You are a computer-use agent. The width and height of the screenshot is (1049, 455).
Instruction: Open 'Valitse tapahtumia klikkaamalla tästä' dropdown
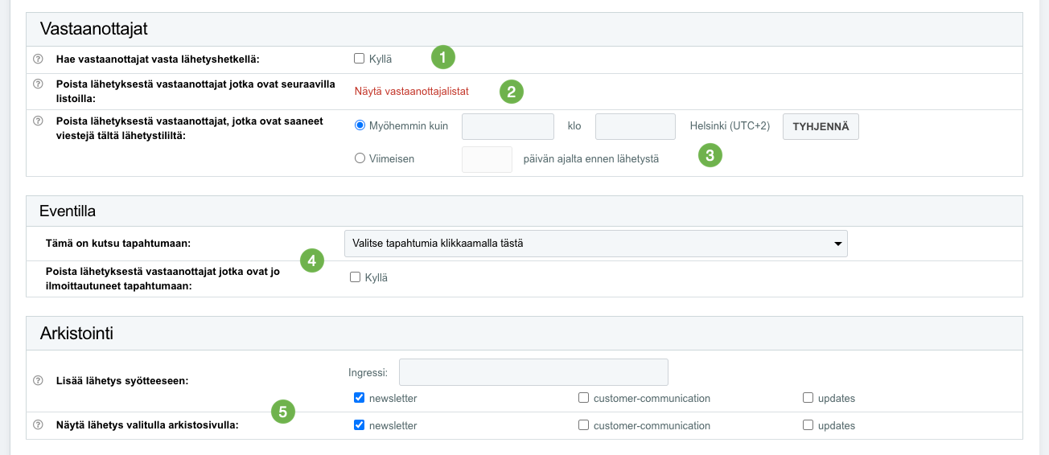[595, 243]
